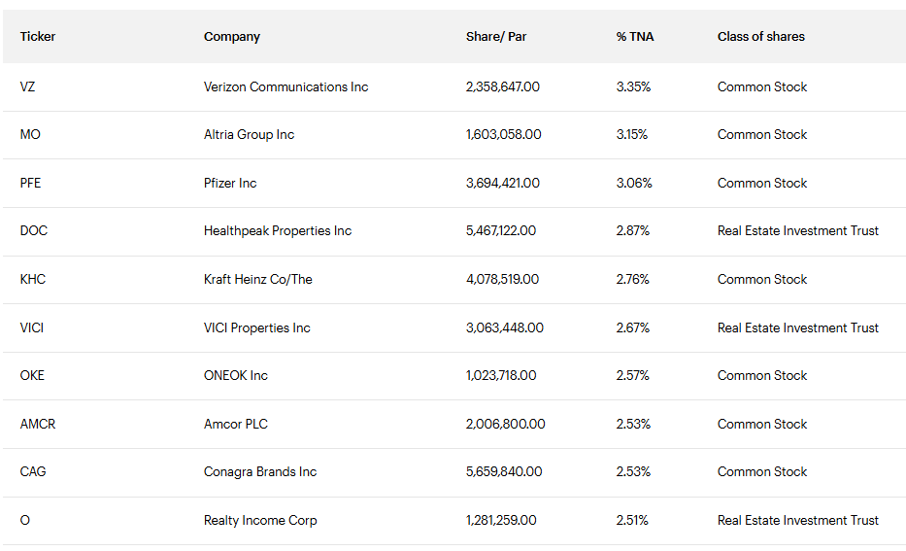Image resolution: width=906 pixels, height=551 pixels.
Task: Select Verizon Communications Inc company name
Action: point(286,86)
